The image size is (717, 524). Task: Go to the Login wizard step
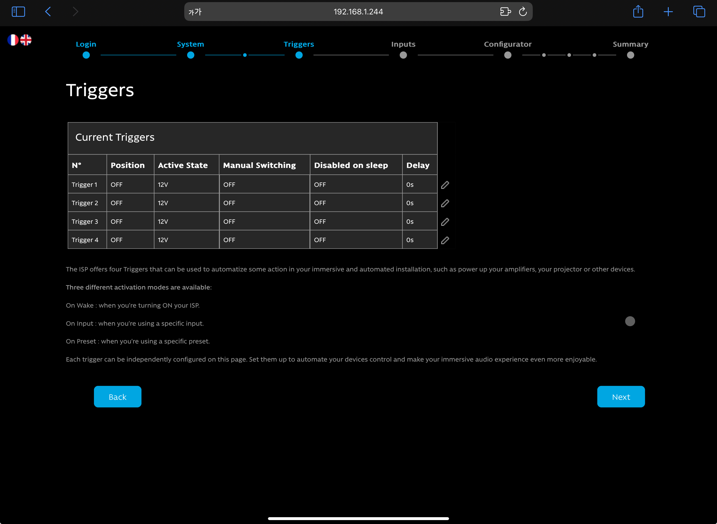[x=86, y=44]
